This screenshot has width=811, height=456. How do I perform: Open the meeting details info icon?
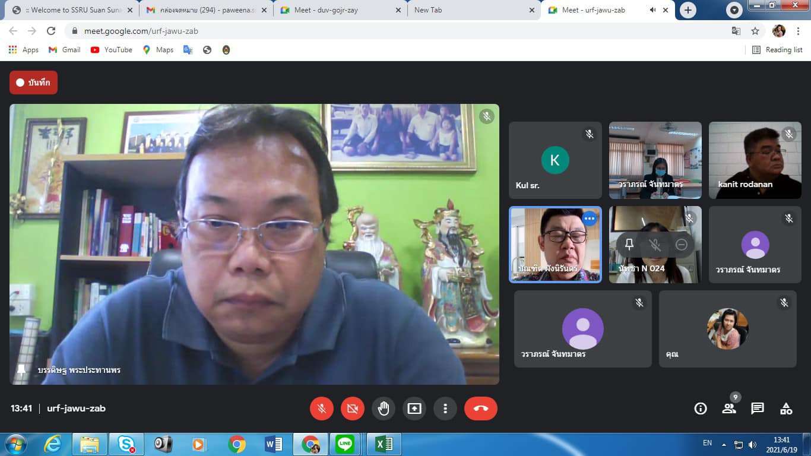point(701,408)
